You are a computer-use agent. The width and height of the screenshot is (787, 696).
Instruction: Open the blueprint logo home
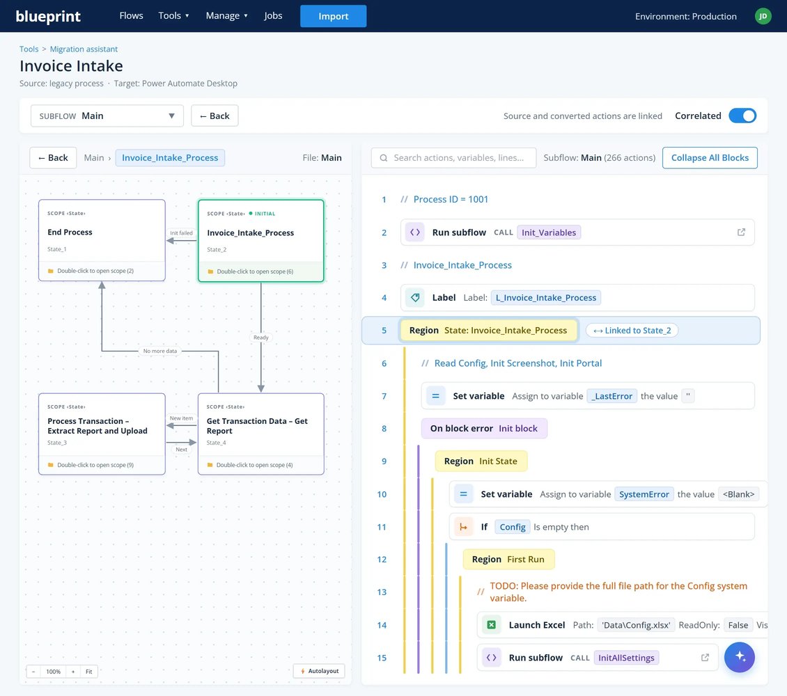48,16
